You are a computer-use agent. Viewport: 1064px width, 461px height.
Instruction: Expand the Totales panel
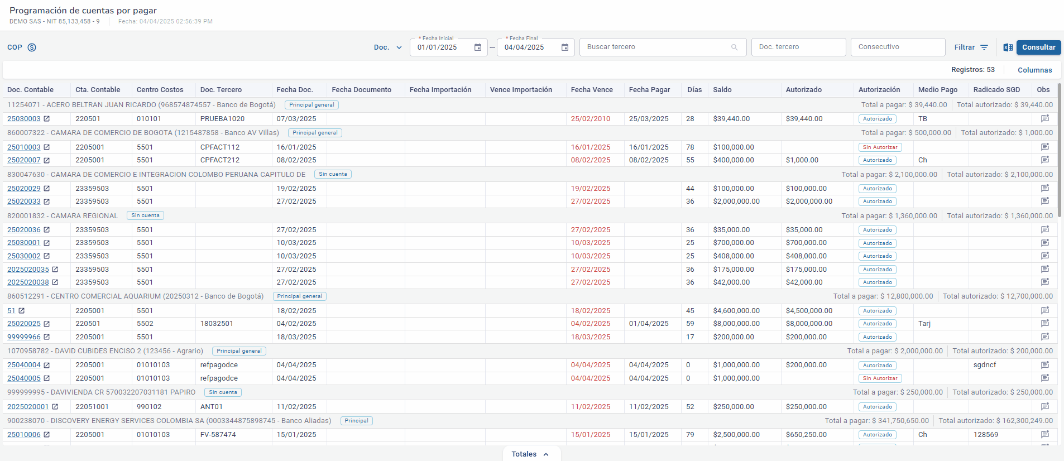point(531,454)
